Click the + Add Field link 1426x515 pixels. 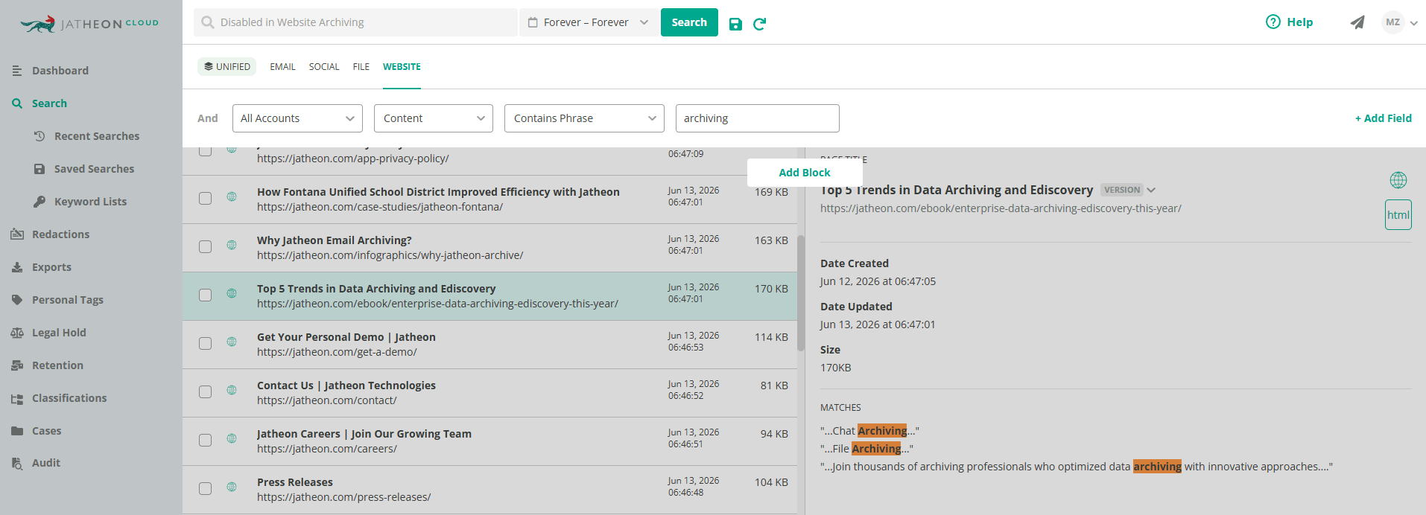click(1383, 118)
